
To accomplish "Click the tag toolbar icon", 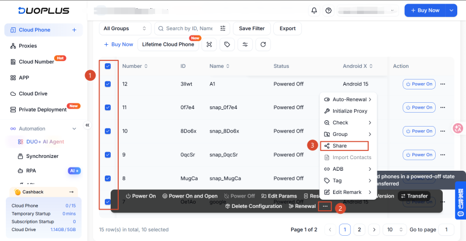I will 227,45.
